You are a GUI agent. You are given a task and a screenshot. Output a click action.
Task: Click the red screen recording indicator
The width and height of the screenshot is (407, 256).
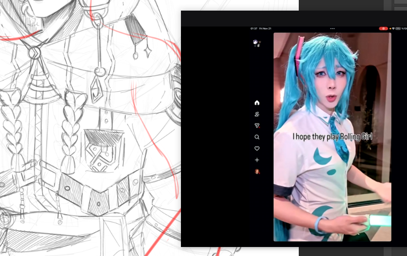[x=383, y=29]
